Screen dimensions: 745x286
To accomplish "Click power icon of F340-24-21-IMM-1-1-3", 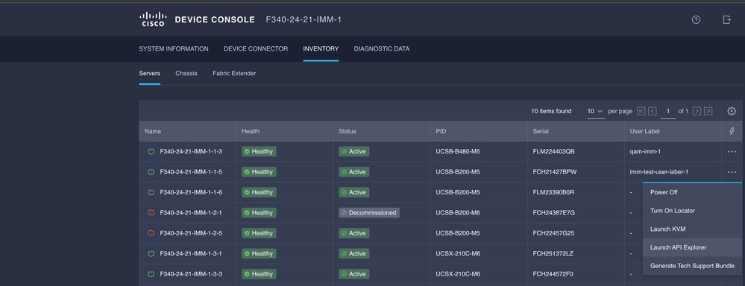I will click(151, 152).
